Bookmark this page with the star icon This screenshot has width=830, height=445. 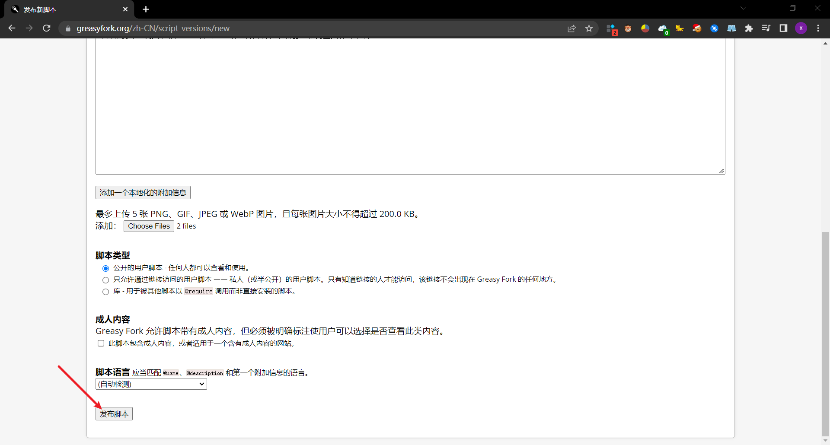point(589,28)
